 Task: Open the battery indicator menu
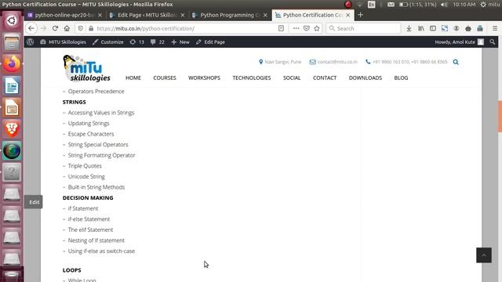pos(417,5)
